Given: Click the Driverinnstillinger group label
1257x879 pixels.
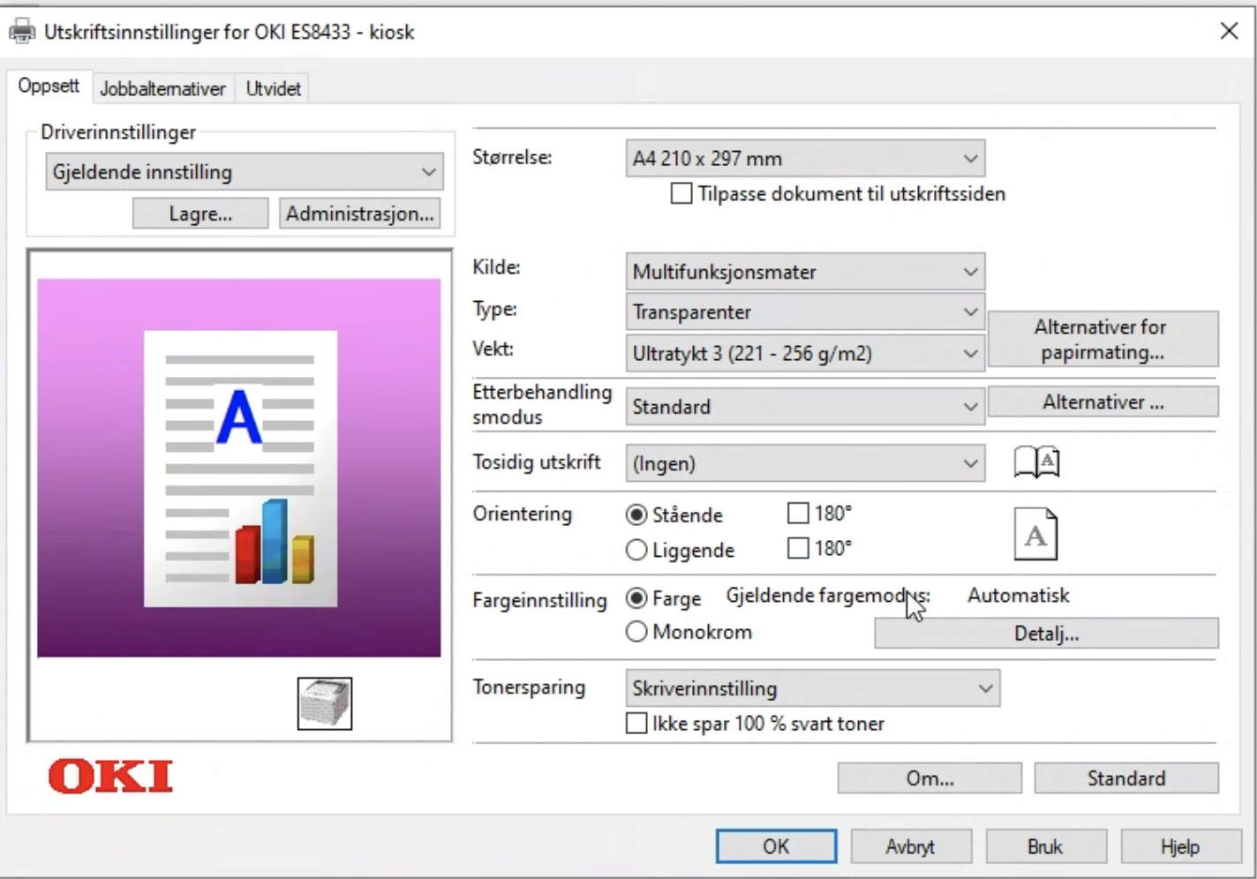Looking at the screenshot, I should click(118, 132).
